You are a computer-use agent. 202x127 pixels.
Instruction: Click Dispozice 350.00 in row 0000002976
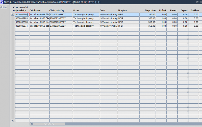click(x=147, y=22)
